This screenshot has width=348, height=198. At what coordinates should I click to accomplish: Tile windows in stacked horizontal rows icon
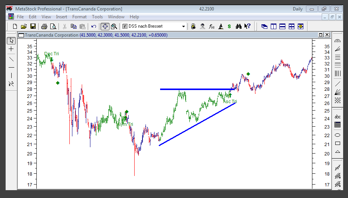click(x=282, y=27)
